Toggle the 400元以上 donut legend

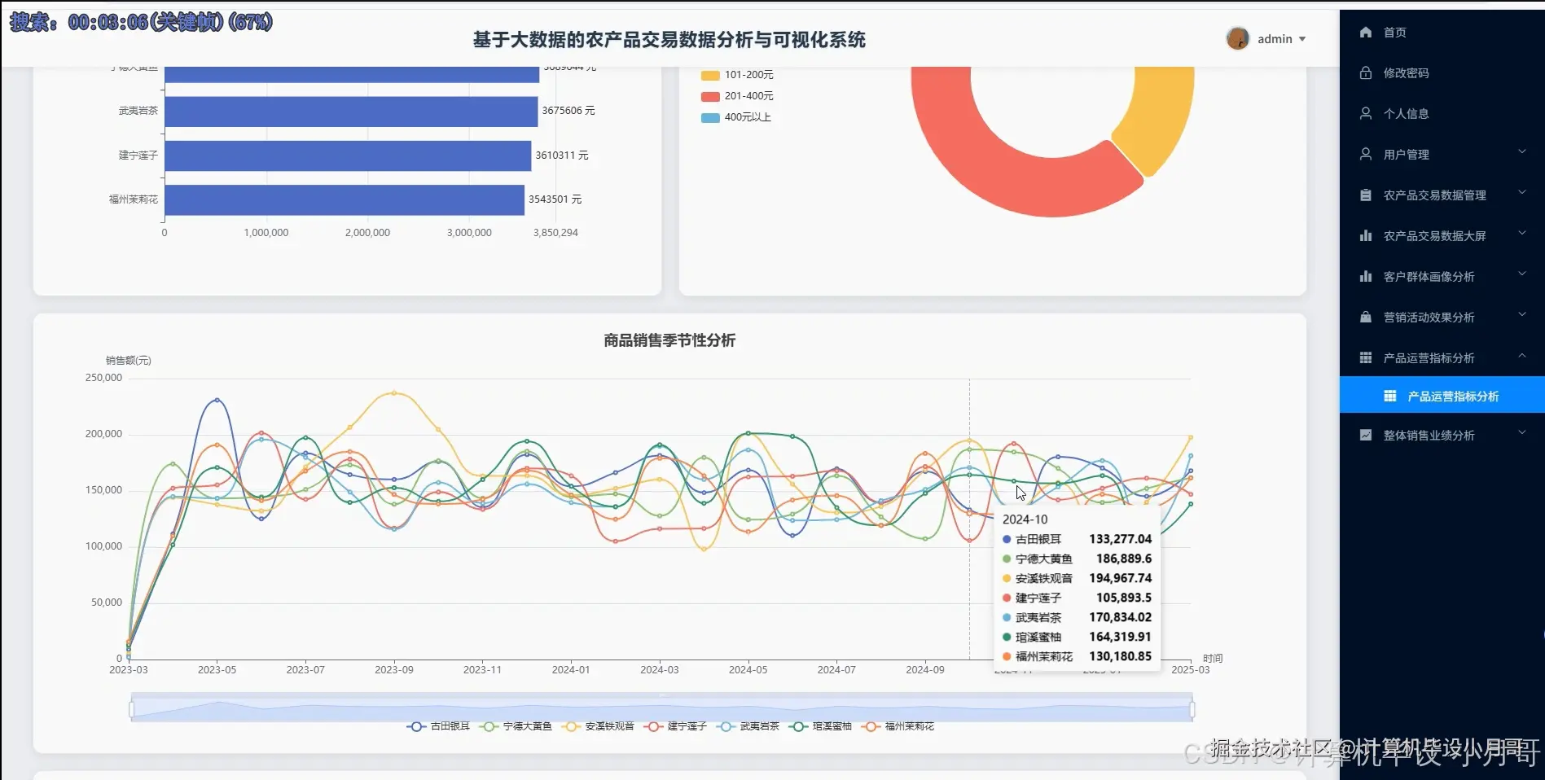[736, 117]
